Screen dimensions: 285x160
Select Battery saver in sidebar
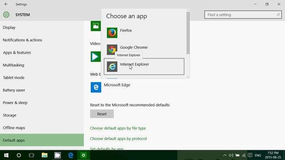coord(42,90)
